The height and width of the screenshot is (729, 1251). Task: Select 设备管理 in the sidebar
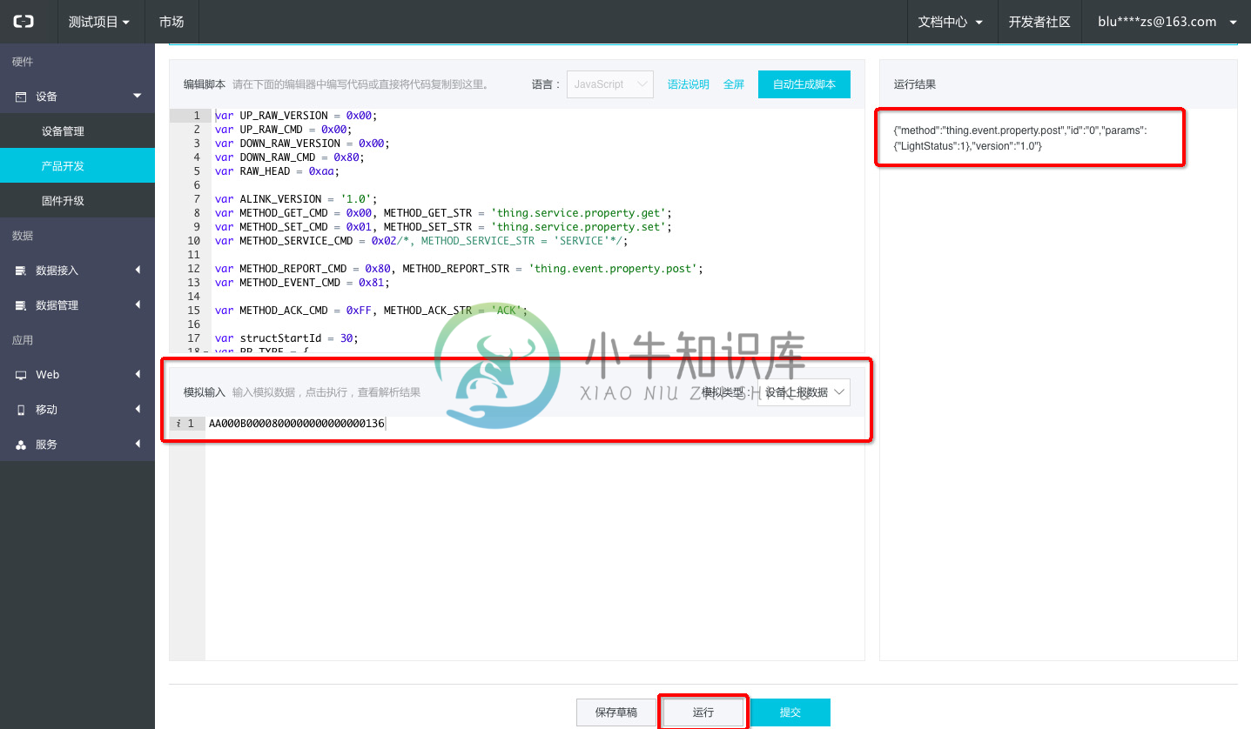coord(77,131)
